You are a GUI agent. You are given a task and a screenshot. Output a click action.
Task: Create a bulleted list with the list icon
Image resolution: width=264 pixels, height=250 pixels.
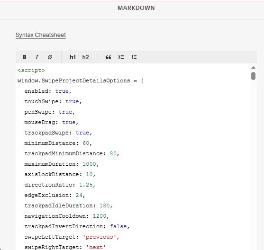click(121, 57)
